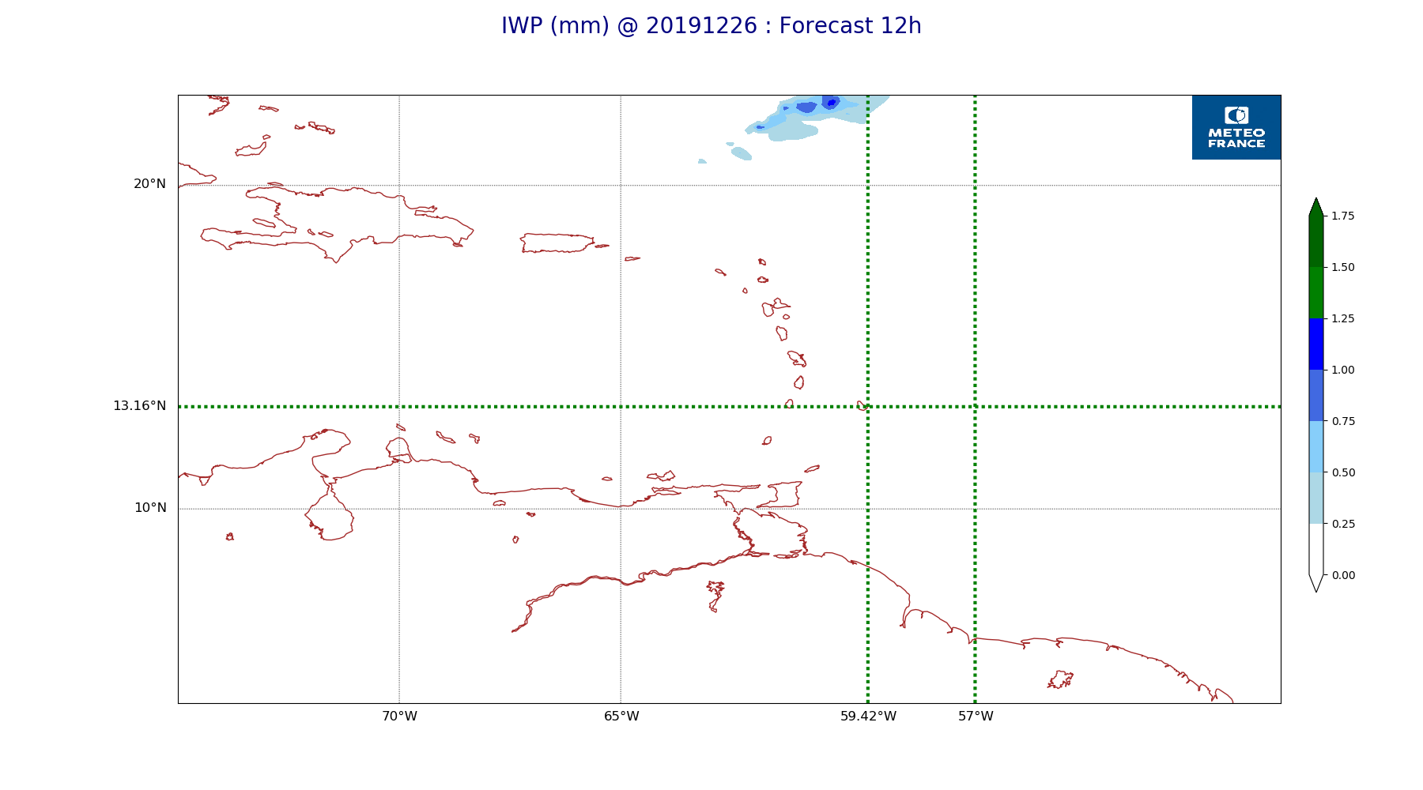The image size is (1423, 790).
Task: Click the 20°N latitude axis label
Action: point(149,184)
